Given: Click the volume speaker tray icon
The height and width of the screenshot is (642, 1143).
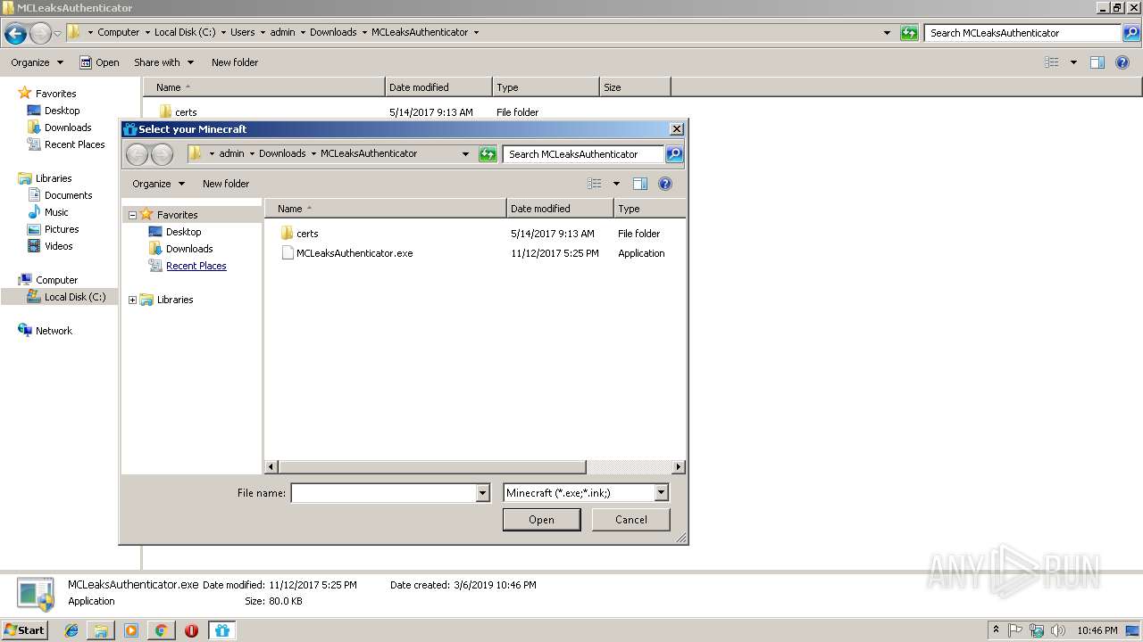Looking at the screenshot, I should (x=1058, y=630).
